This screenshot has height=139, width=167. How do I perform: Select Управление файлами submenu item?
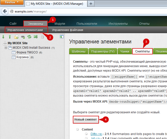click(x=67, y=30)
